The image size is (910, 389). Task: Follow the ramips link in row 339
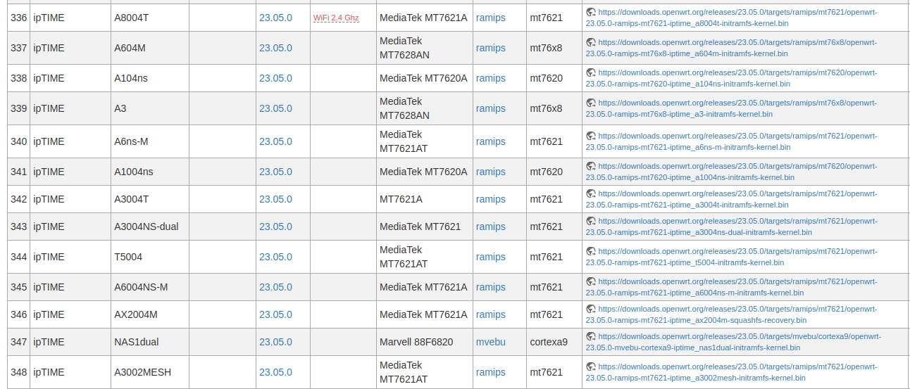tap(491, 108)
